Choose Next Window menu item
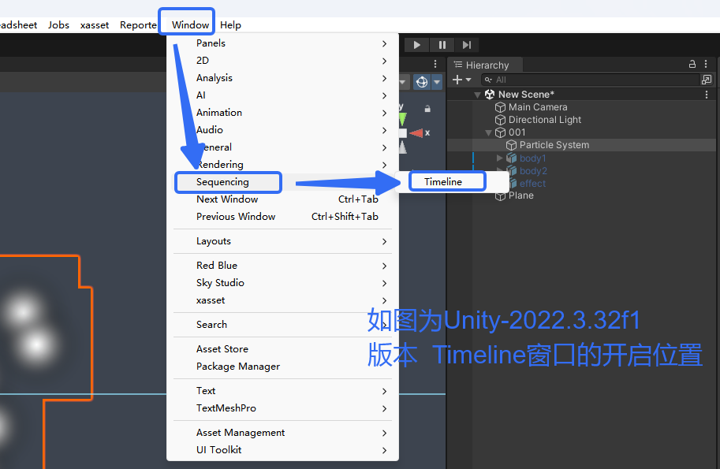This screenshot has width=720, height=469. click(x=282, y=199)
